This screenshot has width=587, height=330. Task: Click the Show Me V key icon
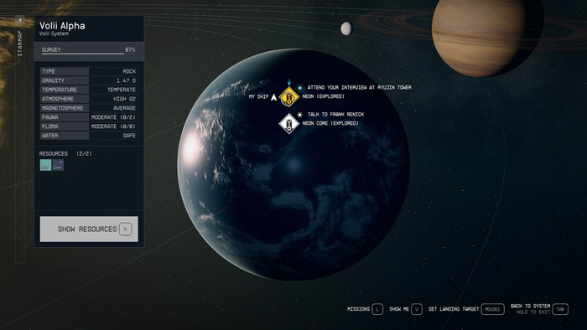pyautogui.click(x=417, y=309)
